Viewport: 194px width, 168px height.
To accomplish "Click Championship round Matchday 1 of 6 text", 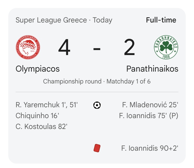I will pyautogui.click(x=97, y=81).
